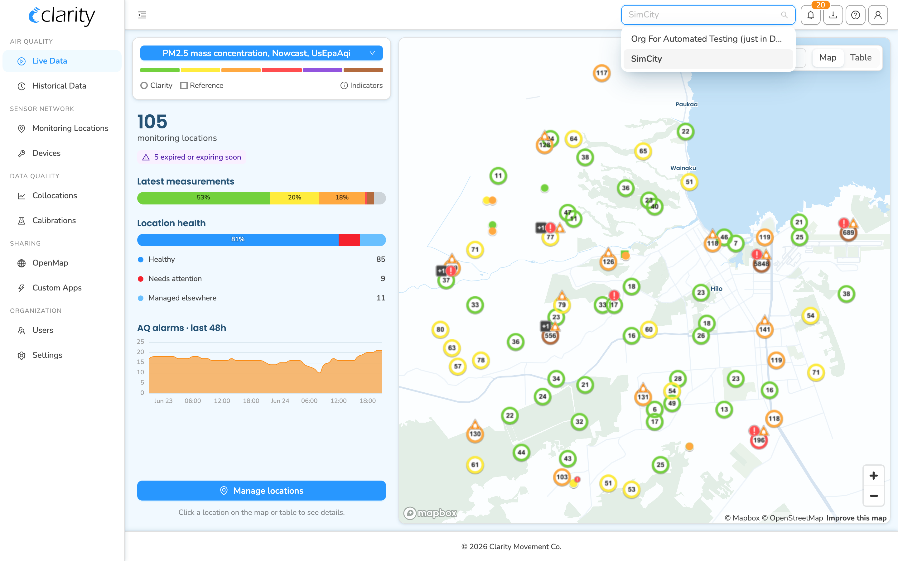
Task: Click Manage locations button
Action: pyautogui.click(x=261, y=491)
